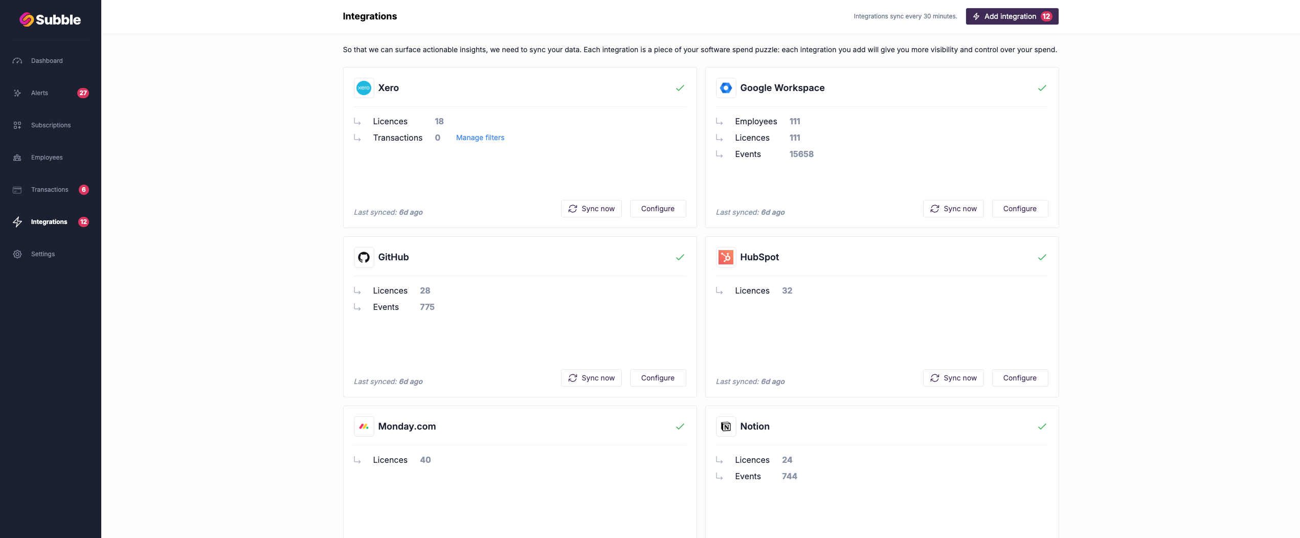Image resolution: width=1300 pixels, height=538 pixels.
Task: Click the green checkmark on Monday.com card
Action: pos(680,427)
